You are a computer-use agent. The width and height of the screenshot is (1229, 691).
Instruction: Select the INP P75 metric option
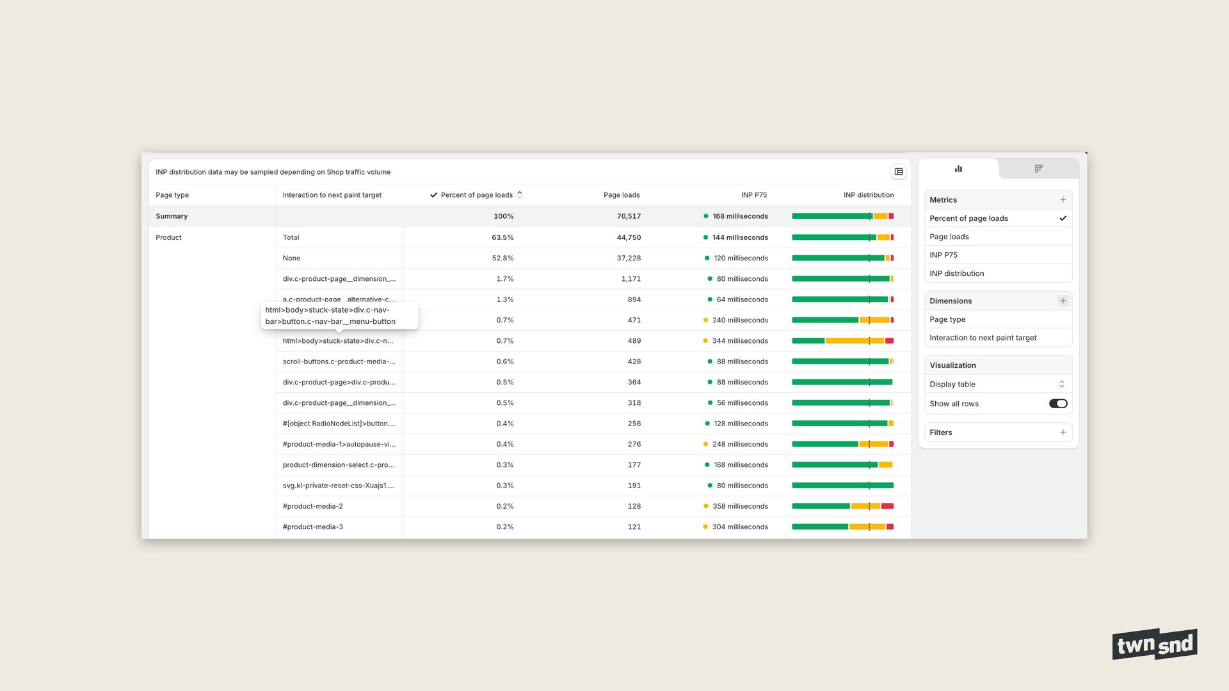click(944, 255)
